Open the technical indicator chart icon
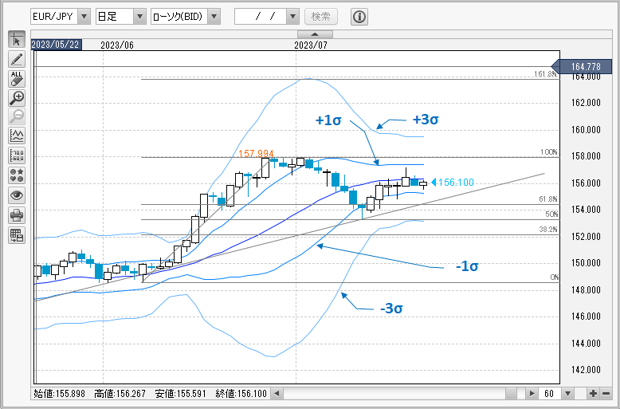Image resolution: width=620 pixels, height=409 pixels. (17, 136)
